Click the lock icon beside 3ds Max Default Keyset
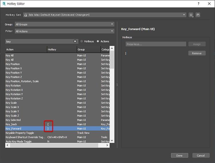Screen dimensions: 215x163 [26, 15]
